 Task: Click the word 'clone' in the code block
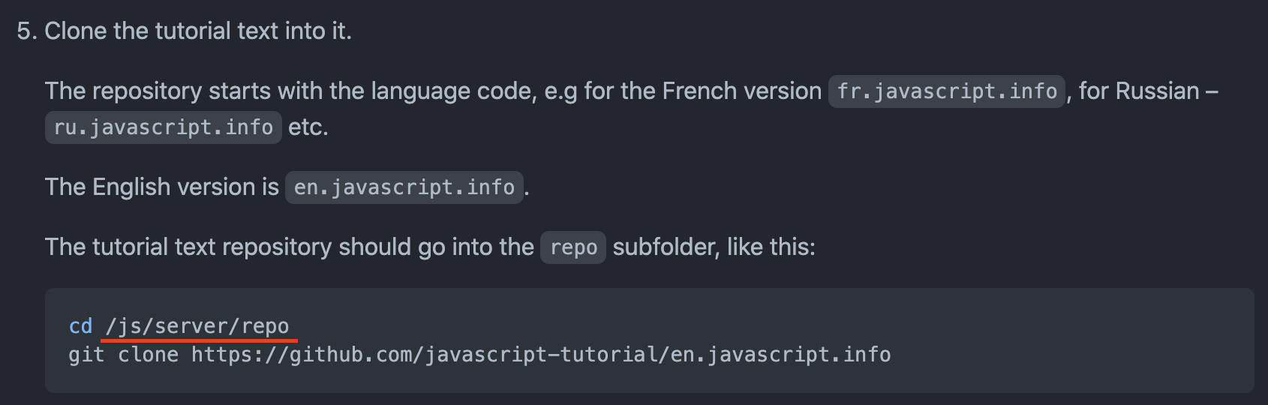pos(149,355)
